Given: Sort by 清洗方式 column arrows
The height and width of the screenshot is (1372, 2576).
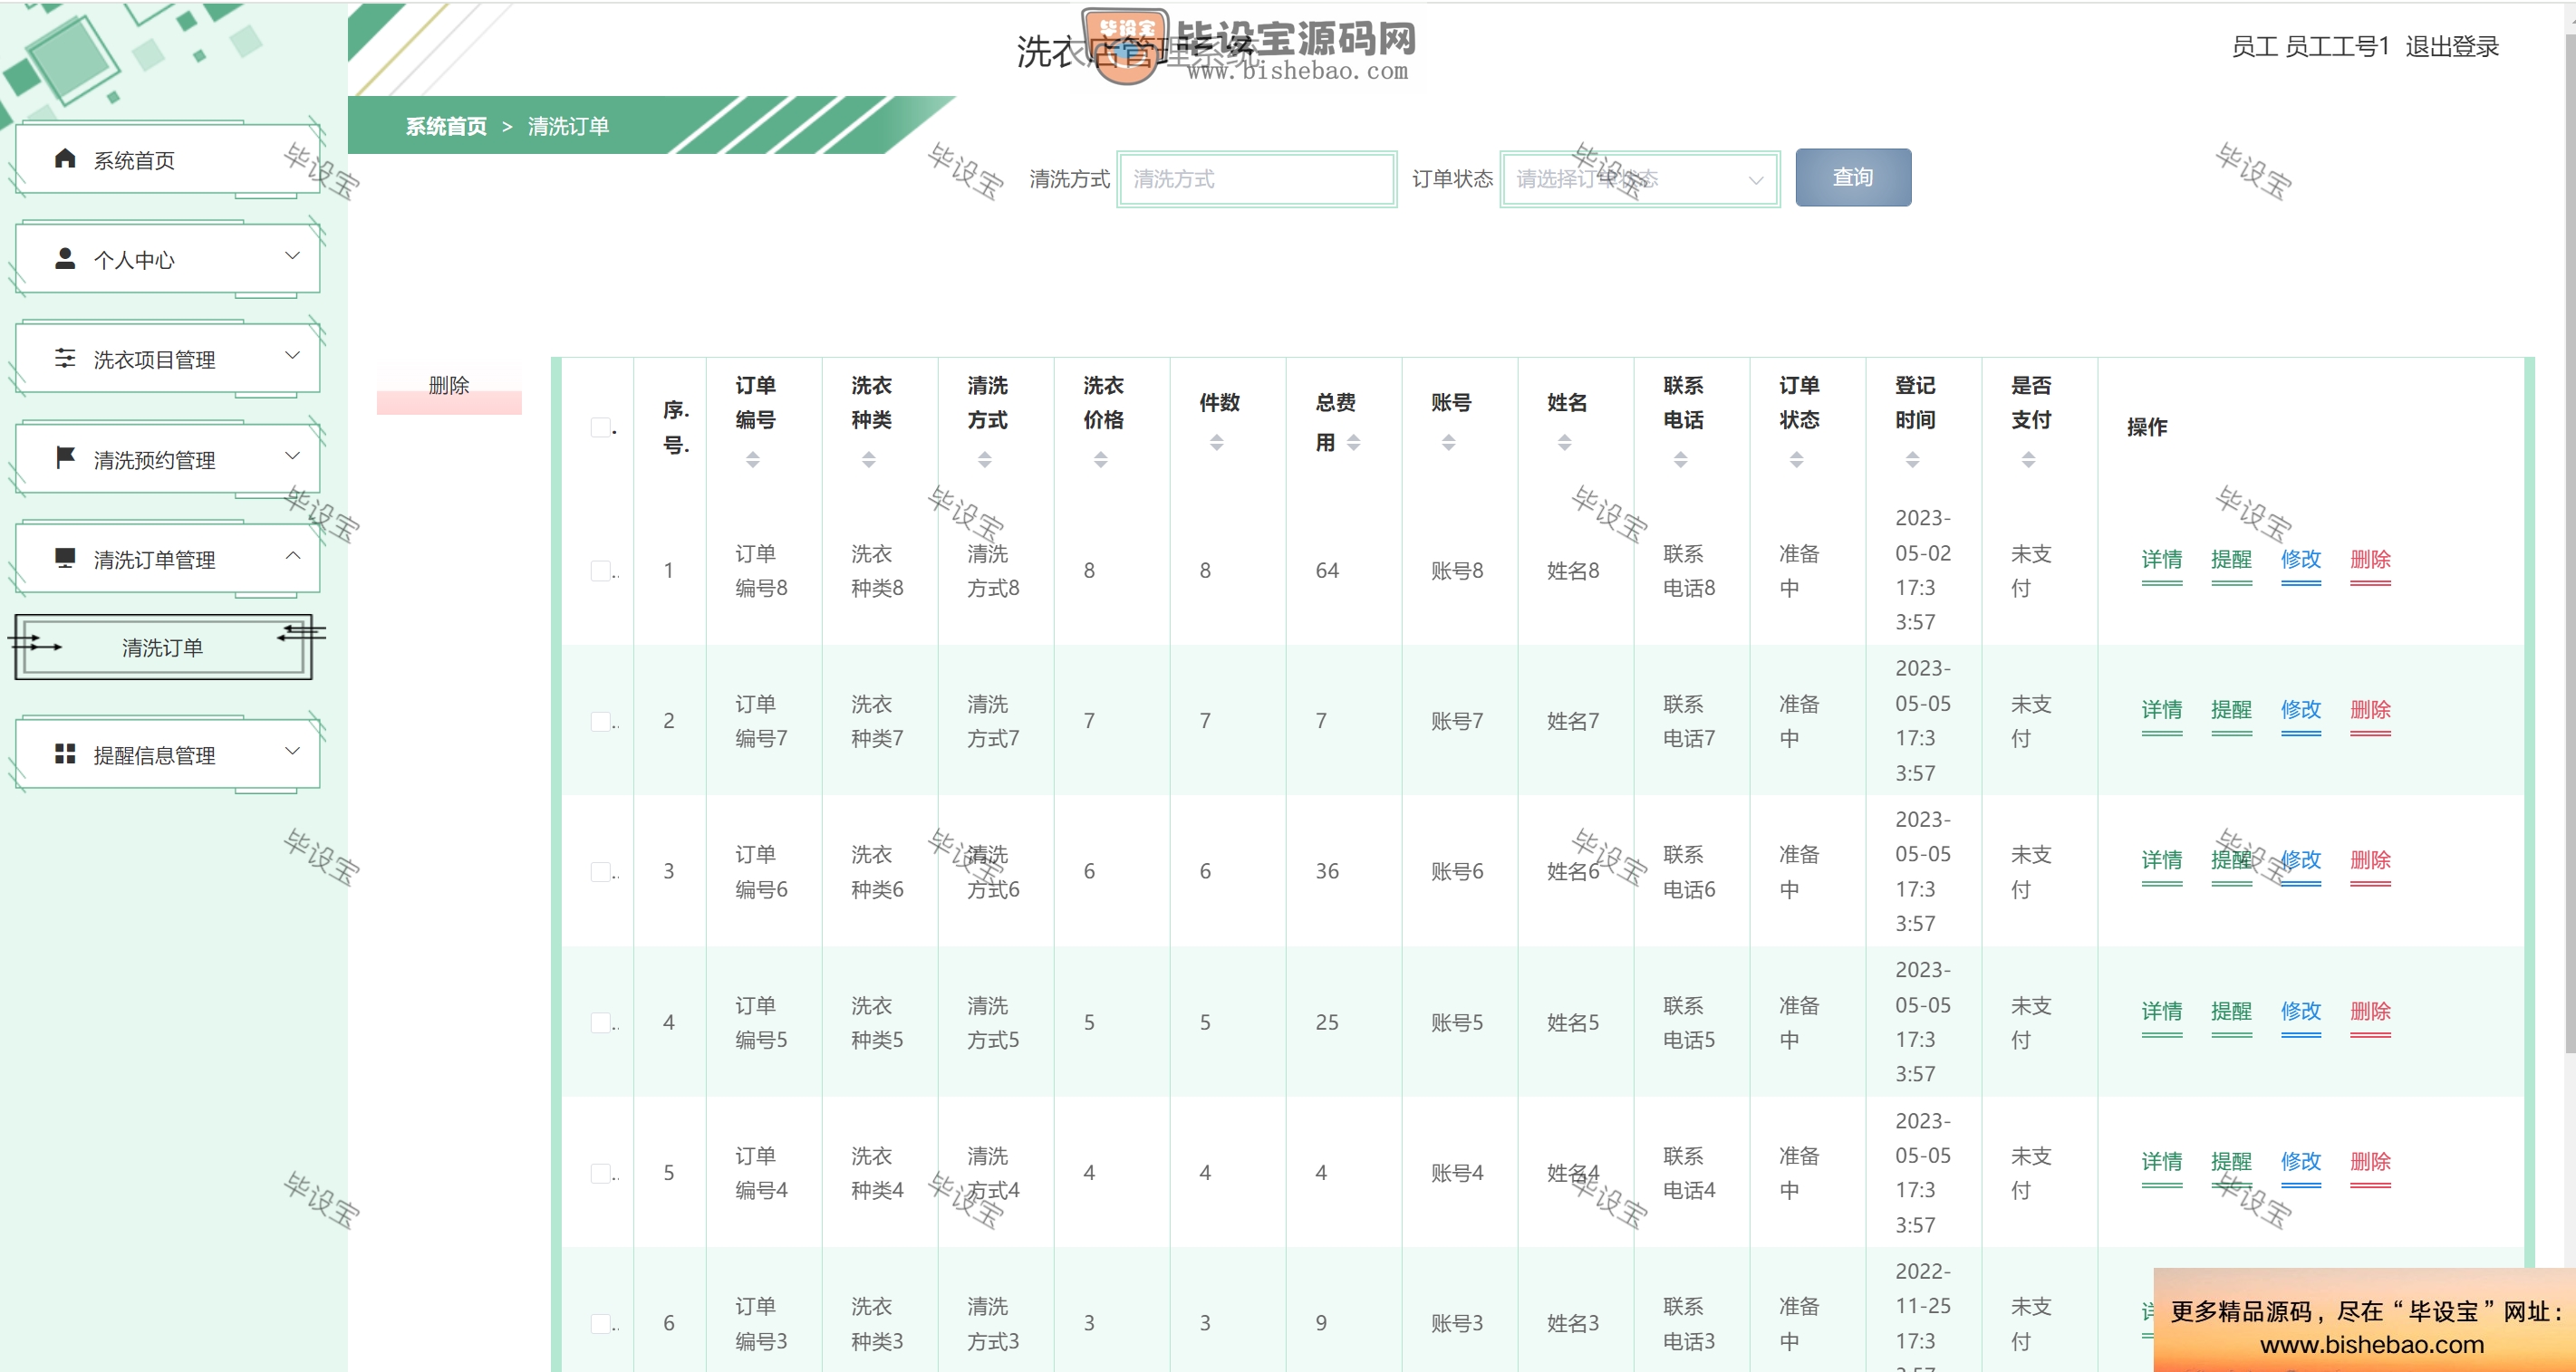Looking at the screenshot, I should [x=985, y=460].
